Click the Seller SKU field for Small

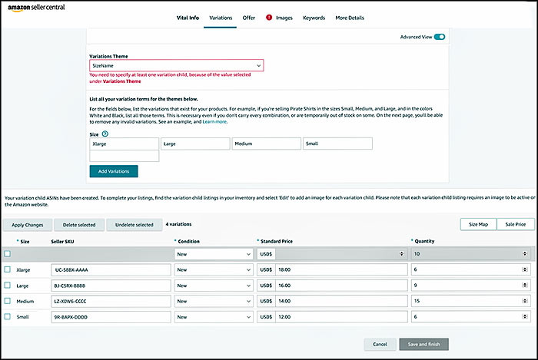pos(108,318)
